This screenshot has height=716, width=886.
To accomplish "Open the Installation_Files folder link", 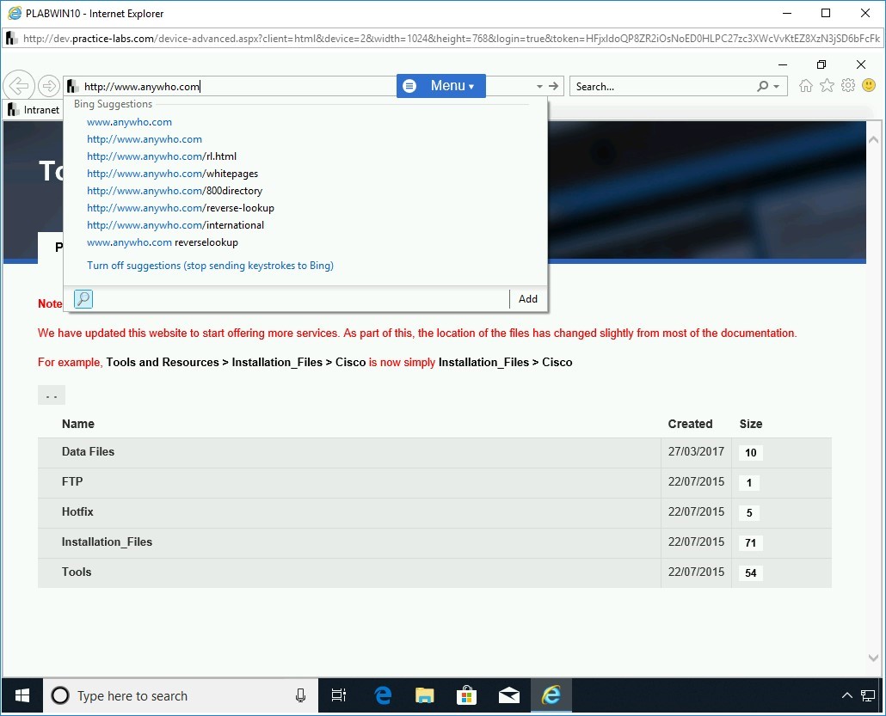I will 107,542.
